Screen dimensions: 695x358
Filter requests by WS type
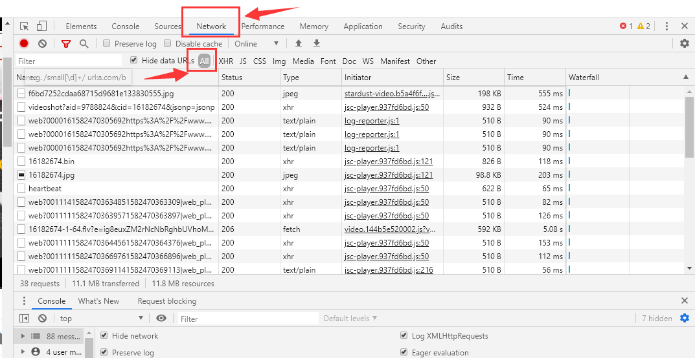pos(368,61)
